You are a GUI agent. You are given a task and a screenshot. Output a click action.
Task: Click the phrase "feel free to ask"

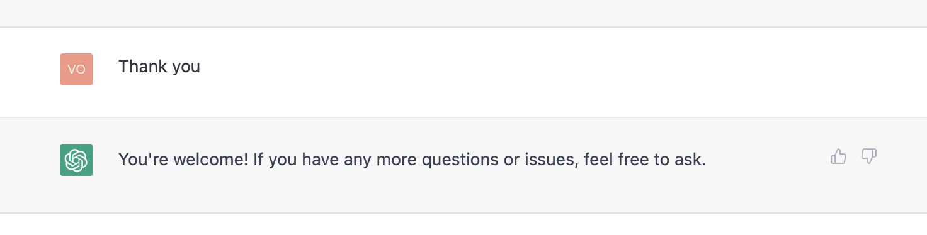(645, 160)
